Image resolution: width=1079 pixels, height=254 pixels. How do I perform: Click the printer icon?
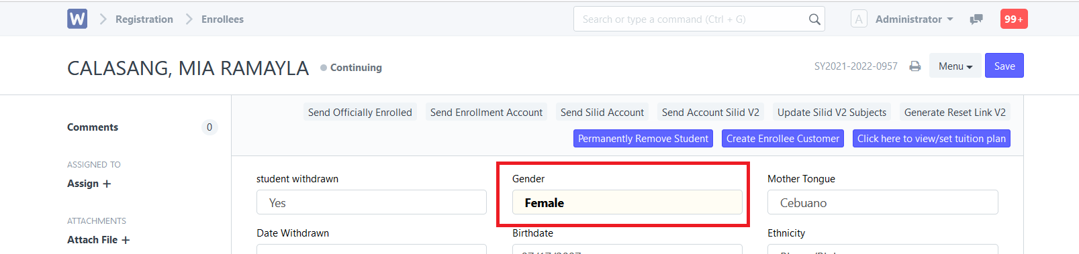point(914,66)
